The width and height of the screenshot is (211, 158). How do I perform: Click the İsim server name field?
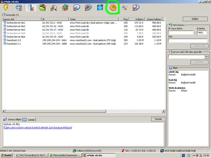point(188,40)
